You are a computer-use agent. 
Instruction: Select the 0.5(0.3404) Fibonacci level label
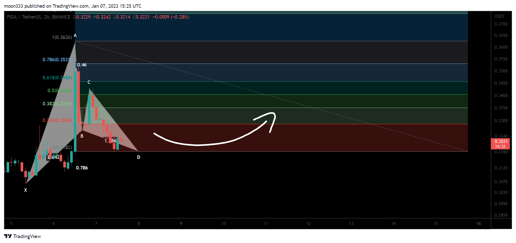click(60, 90)
